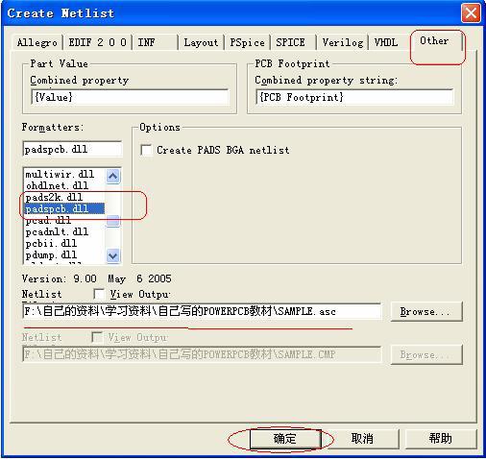486x459 pixels.
Task: Open help via the 帮助 button
Action: pos(441,438)
